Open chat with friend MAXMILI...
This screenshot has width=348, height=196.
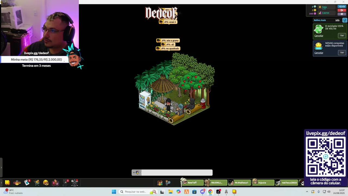click(x=216, y=183)
